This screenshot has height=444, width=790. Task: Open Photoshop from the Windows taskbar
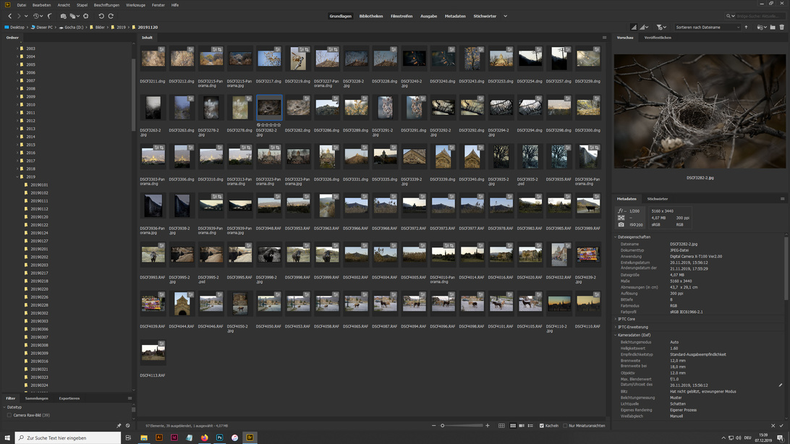click(x=219, y=437)
